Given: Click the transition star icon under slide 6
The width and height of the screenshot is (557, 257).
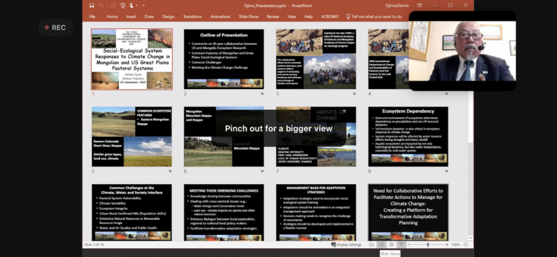Looking at the screenshot, I should 262,171.
